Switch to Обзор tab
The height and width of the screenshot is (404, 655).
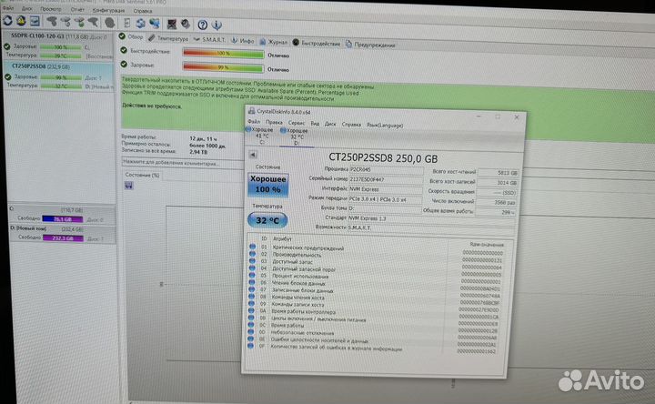click(131, 36)
